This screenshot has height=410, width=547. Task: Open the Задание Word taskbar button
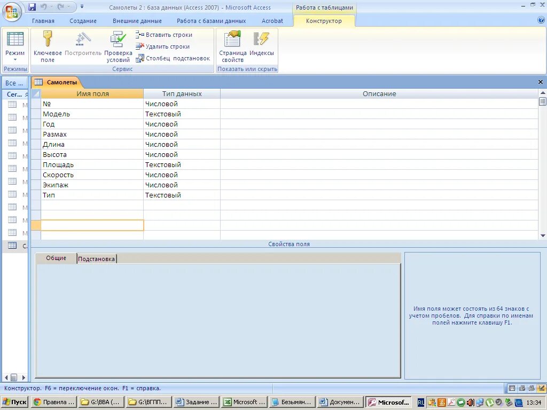point(197,402)
